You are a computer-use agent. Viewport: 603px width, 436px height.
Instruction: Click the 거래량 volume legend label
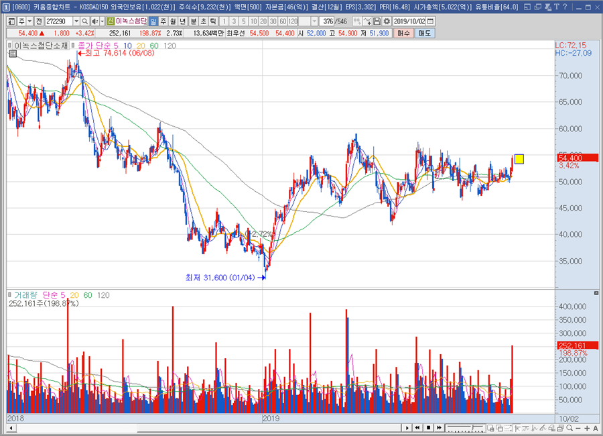(x=25, y=295)
